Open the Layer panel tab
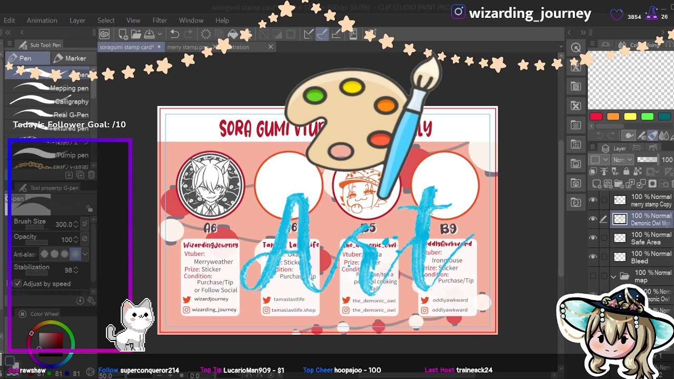Screen dimensions: 674x379 [x=614, y=148]
